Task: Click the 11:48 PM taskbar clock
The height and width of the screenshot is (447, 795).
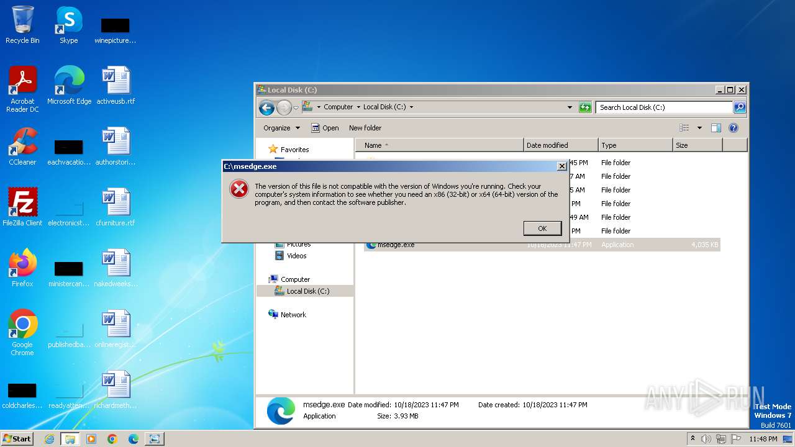Action: pos(763,439)
